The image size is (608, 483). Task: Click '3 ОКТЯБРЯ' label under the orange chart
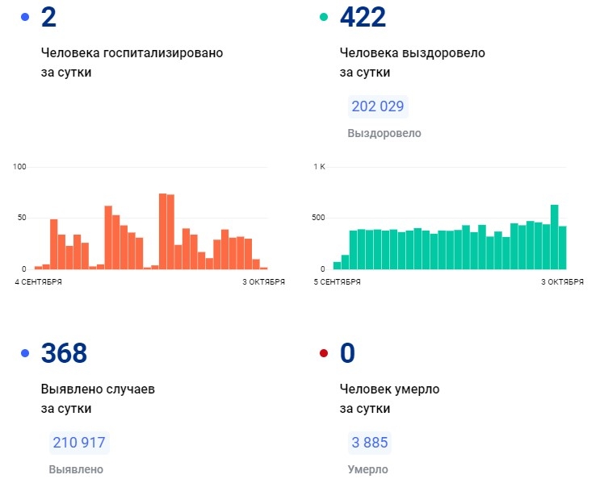[x=263, y=282]
